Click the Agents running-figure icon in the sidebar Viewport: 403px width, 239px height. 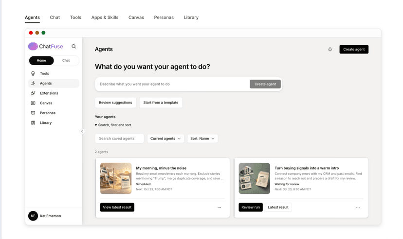pos(33,84)
